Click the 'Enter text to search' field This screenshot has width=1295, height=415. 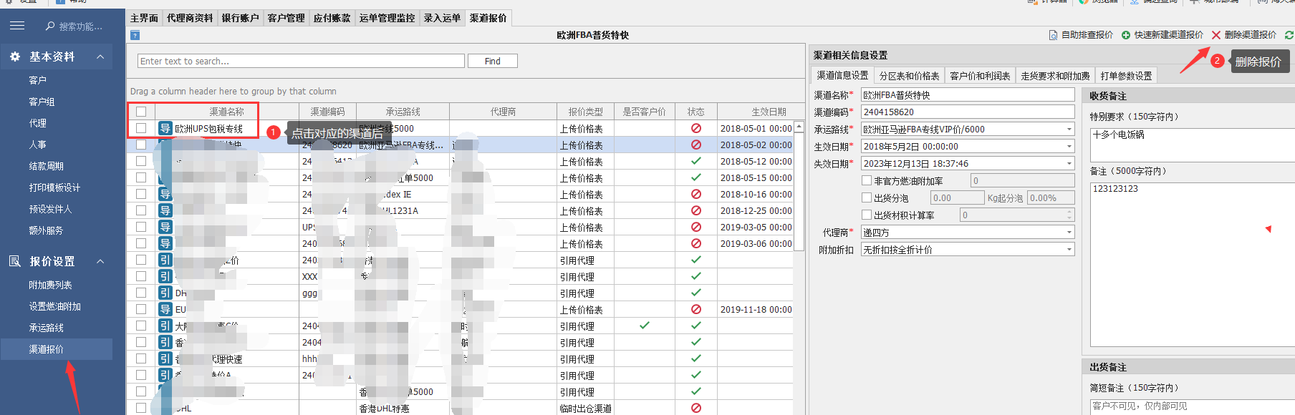tap(301, 62)
